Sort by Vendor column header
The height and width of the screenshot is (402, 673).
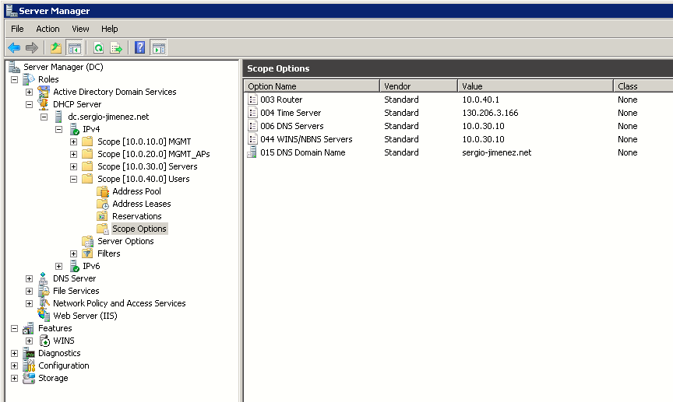(x=419, y=86)
